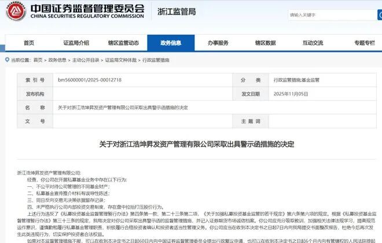Open the 辖区监管动态 tab
Image resolution: width=382 pixels, height=243 pixels.
(x=123, y=43)
